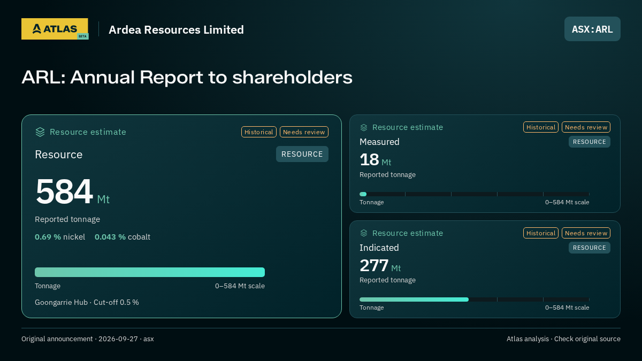Viewport: 642px width, 361px height.
Task: Click the Atlas analysis · Check original source note
Action: pos(563,339)
